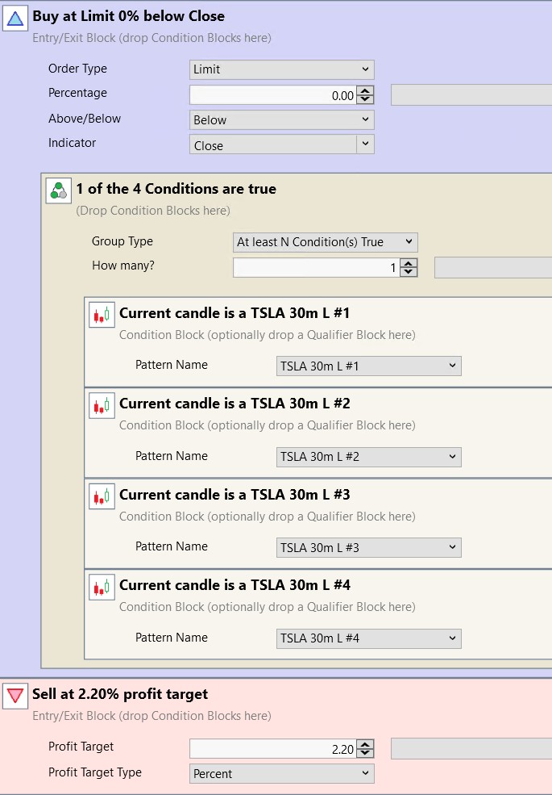Open the Order Type dropdown
552x795 pixels.
point(281,69)
